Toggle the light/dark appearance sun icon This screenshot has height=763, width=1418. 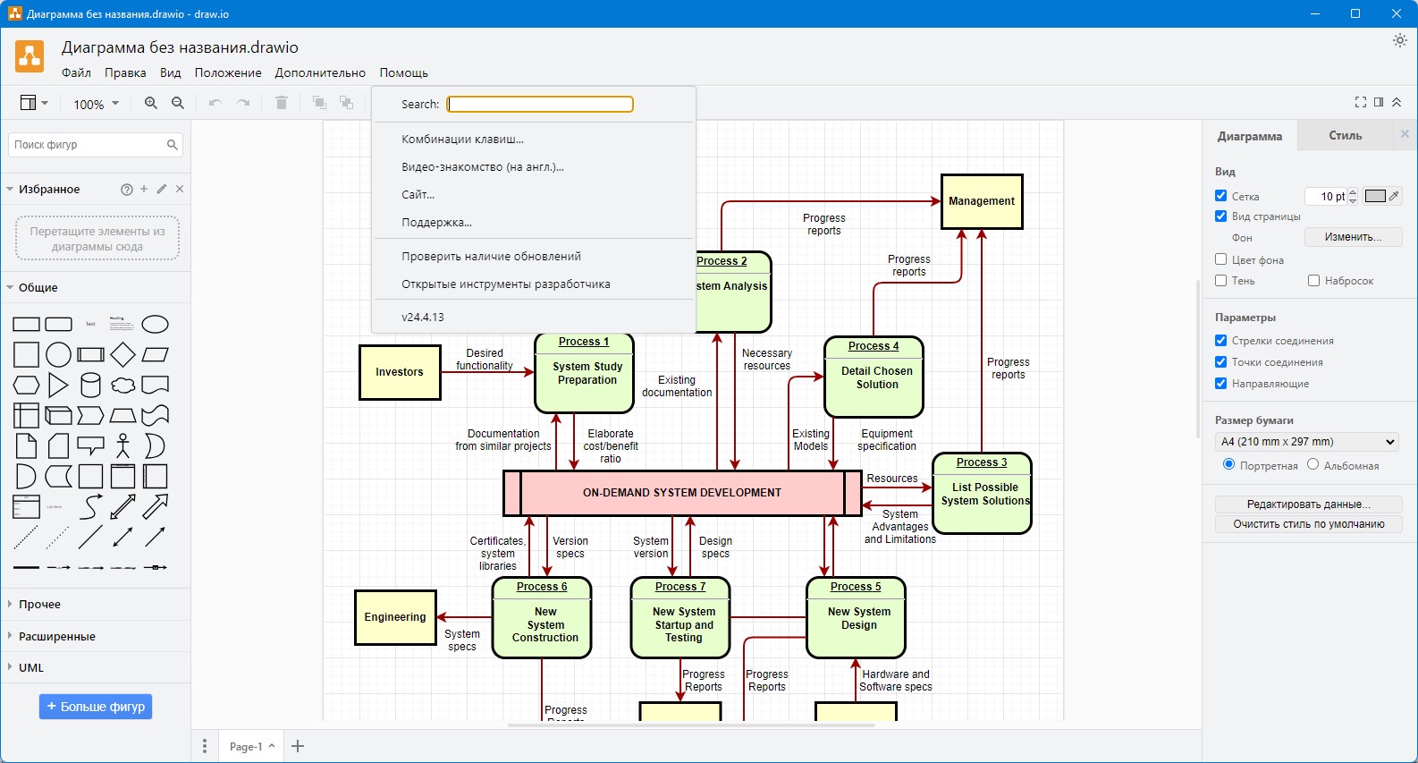1399,40
